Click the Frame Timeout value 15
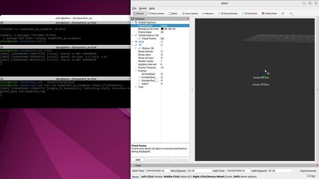 click(x=162, y=68)
